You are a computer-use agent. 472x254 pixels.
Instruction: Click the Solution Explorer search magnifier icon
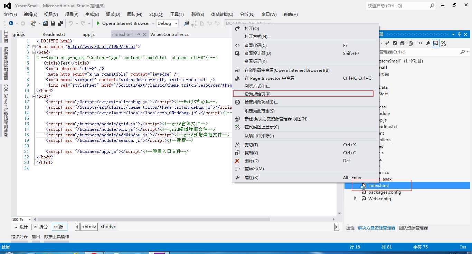(463, 52)
